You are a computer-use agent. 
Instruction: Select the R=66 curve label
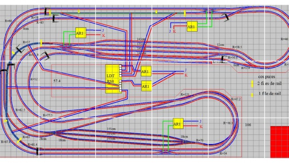coord(8,21)
